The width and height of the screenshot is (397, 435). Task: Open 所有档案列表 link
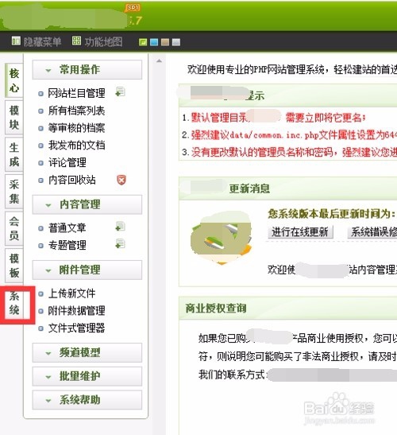tap(77, 111)
